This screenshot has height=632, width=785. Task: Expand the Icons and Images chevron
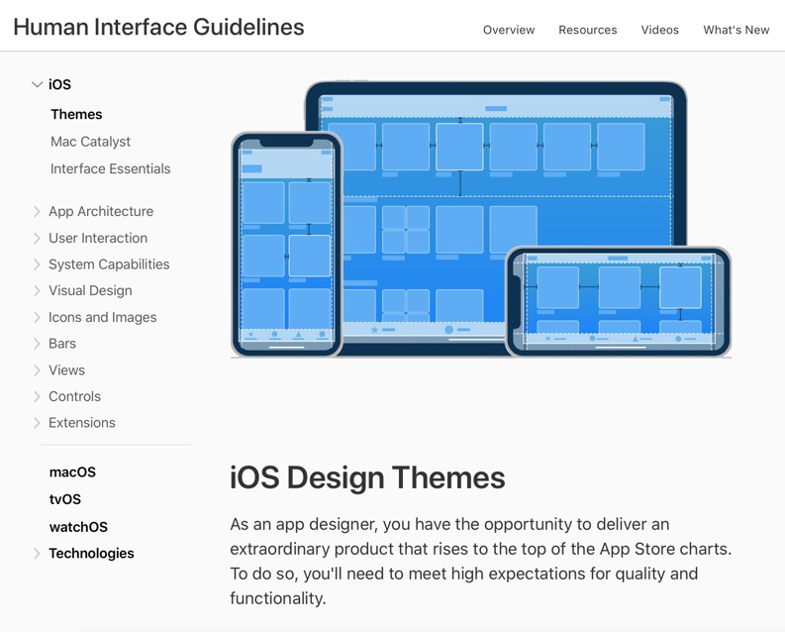[x=37, y=318]
